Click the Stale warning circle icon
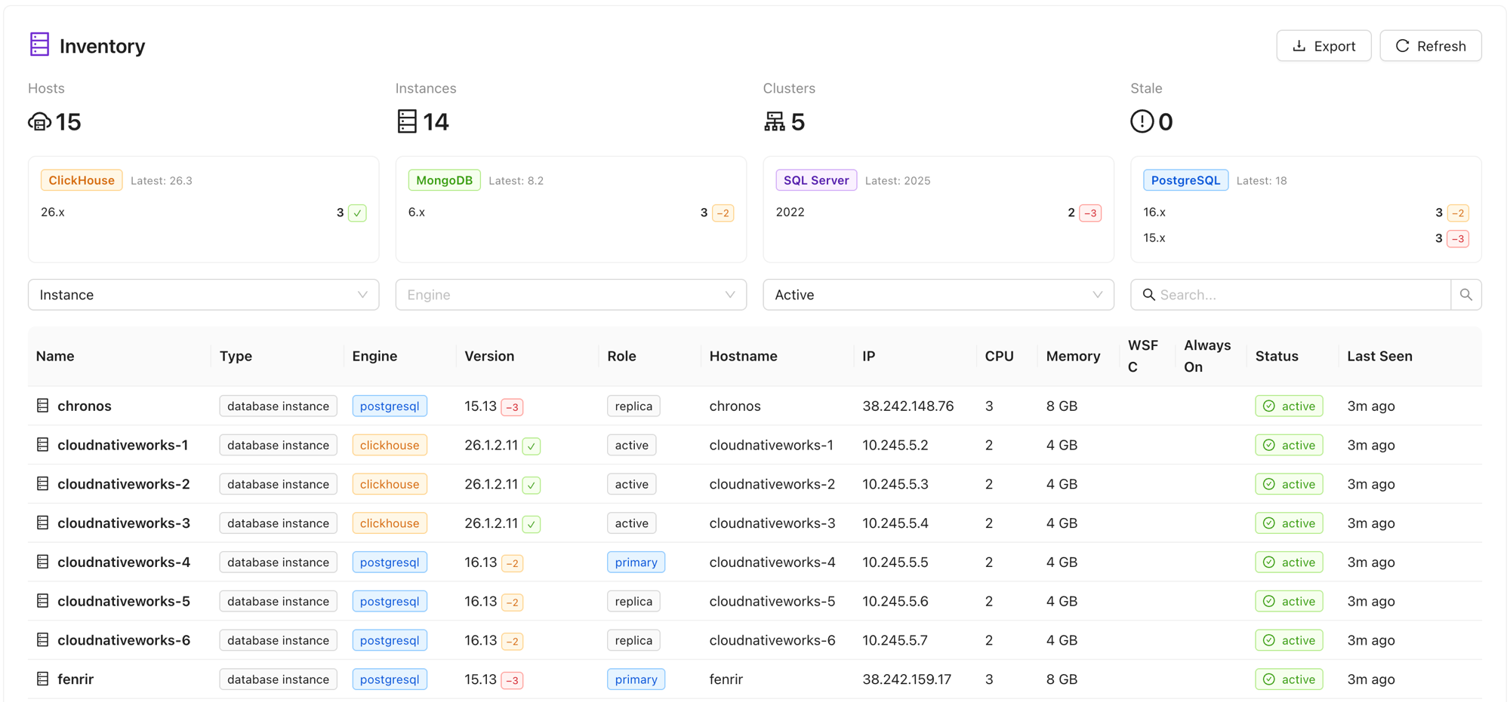Image resolution: width=1510 pixels, height=702 pixels. click(1141, 121)
